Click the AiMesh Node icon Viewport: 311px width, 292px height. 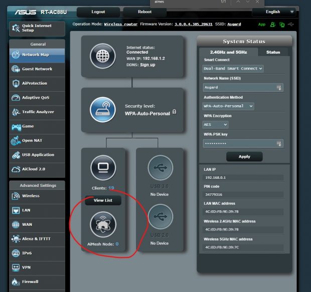[103, 225]
